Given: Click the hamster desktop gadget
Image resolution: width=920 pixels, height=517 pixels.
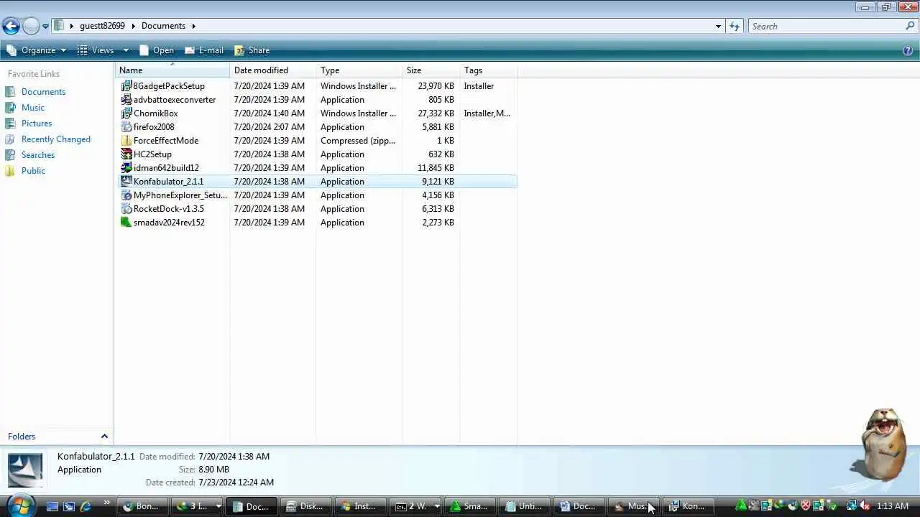Looking at the screenshot, I should 882,445.
